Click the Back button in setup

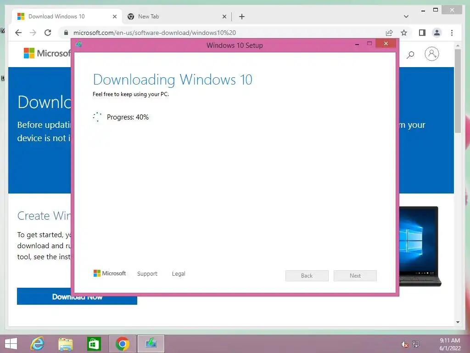(307, 276)
